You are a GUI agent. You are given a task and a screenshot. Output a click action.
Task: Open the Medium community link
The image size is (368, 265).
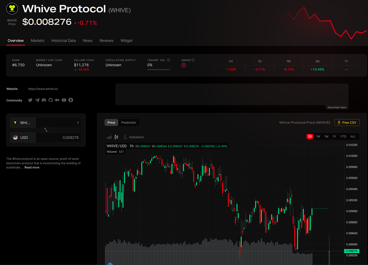[x=57, y=100]
